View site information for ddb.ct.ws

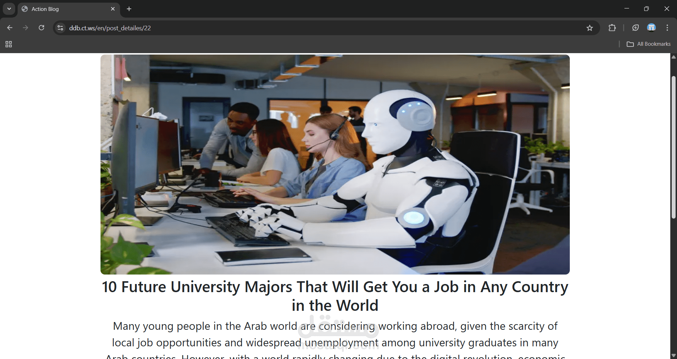click(60, 28)
